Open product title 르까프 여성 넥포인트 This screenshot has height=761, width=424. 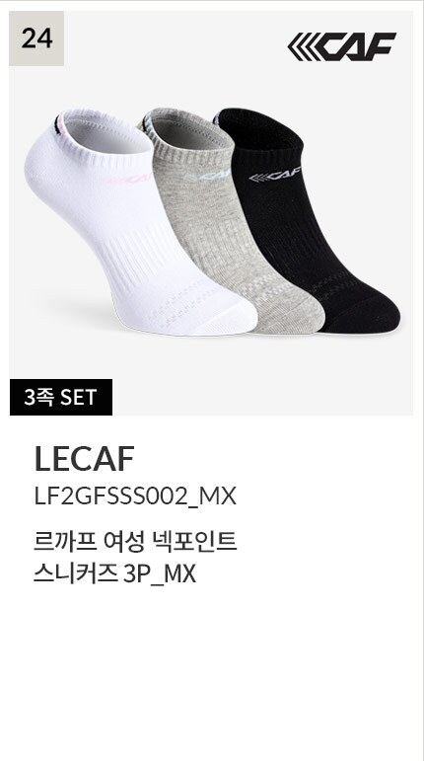[135, 542]
